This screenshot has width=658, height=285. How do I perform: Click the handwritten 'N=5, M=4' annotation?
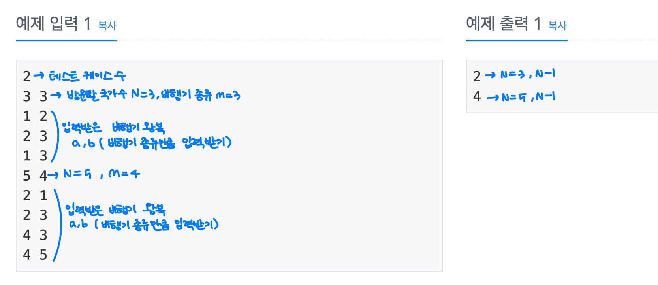[102, 174]
